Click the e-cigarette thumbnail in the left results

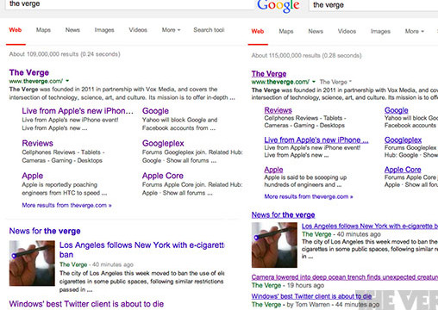pyautogui.click(x=32, y=263)
